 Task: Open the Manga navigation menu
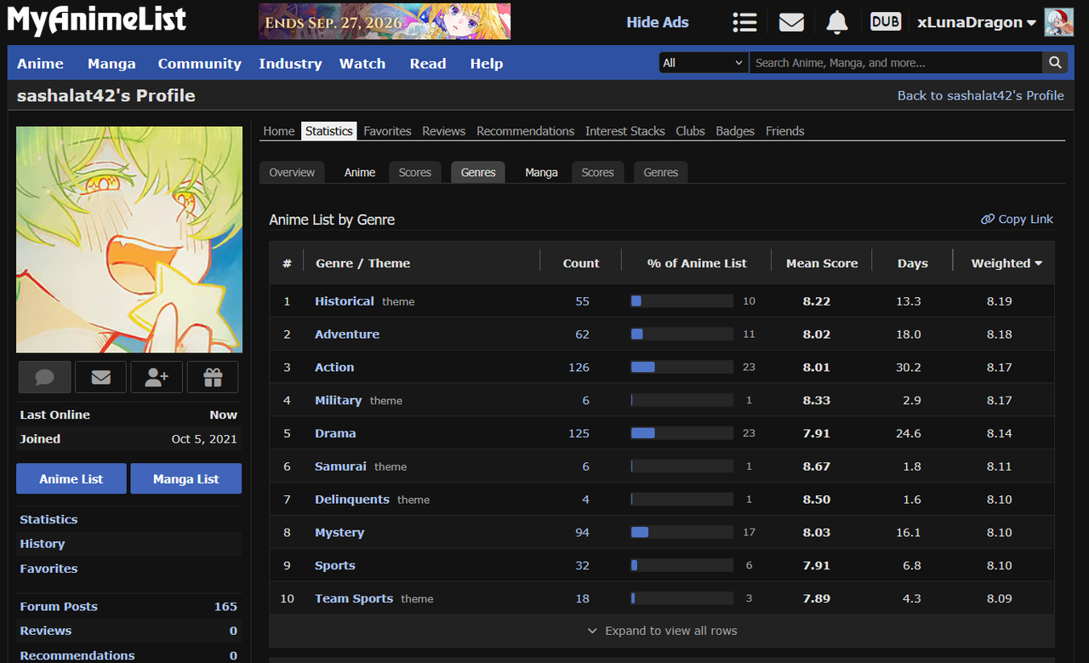point(111,64)
